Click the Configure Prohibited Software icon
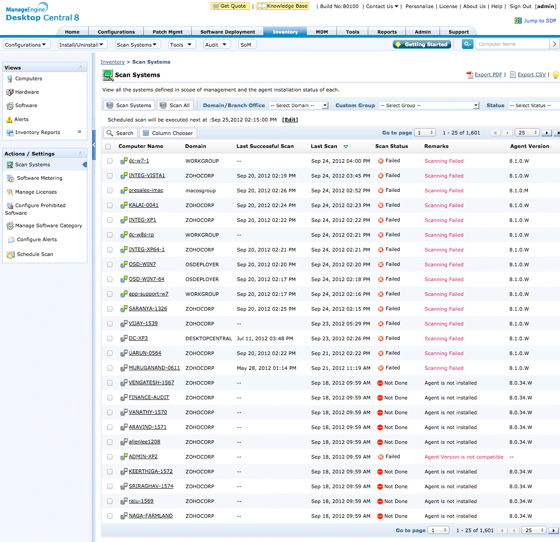 [x=10, y=206]
